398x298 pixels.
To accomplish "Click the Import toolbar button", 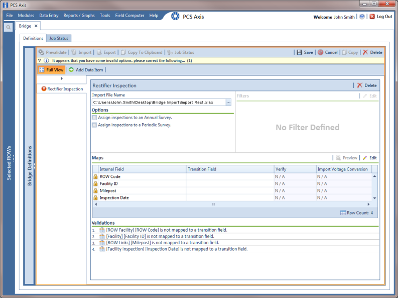I will click(81, 52).
